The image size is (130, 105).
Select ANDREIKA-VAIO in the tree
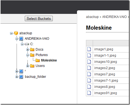click(x=37, y=39)
